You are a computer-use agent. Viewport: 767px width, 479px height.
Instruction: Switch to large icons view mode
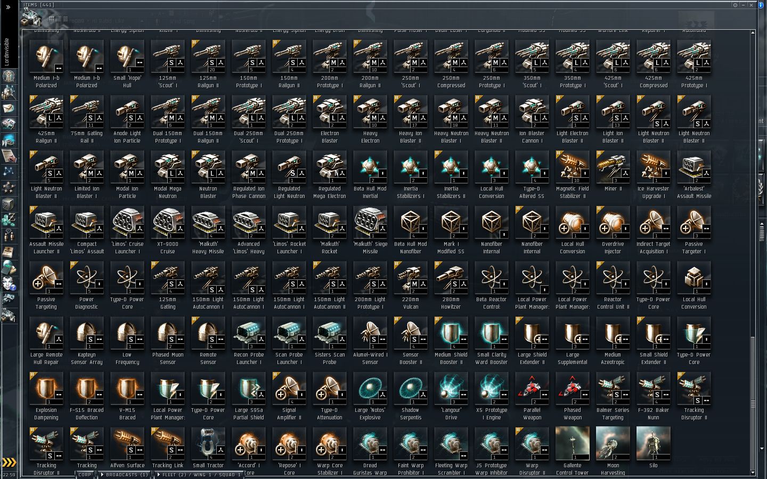(x=52, y=19)
